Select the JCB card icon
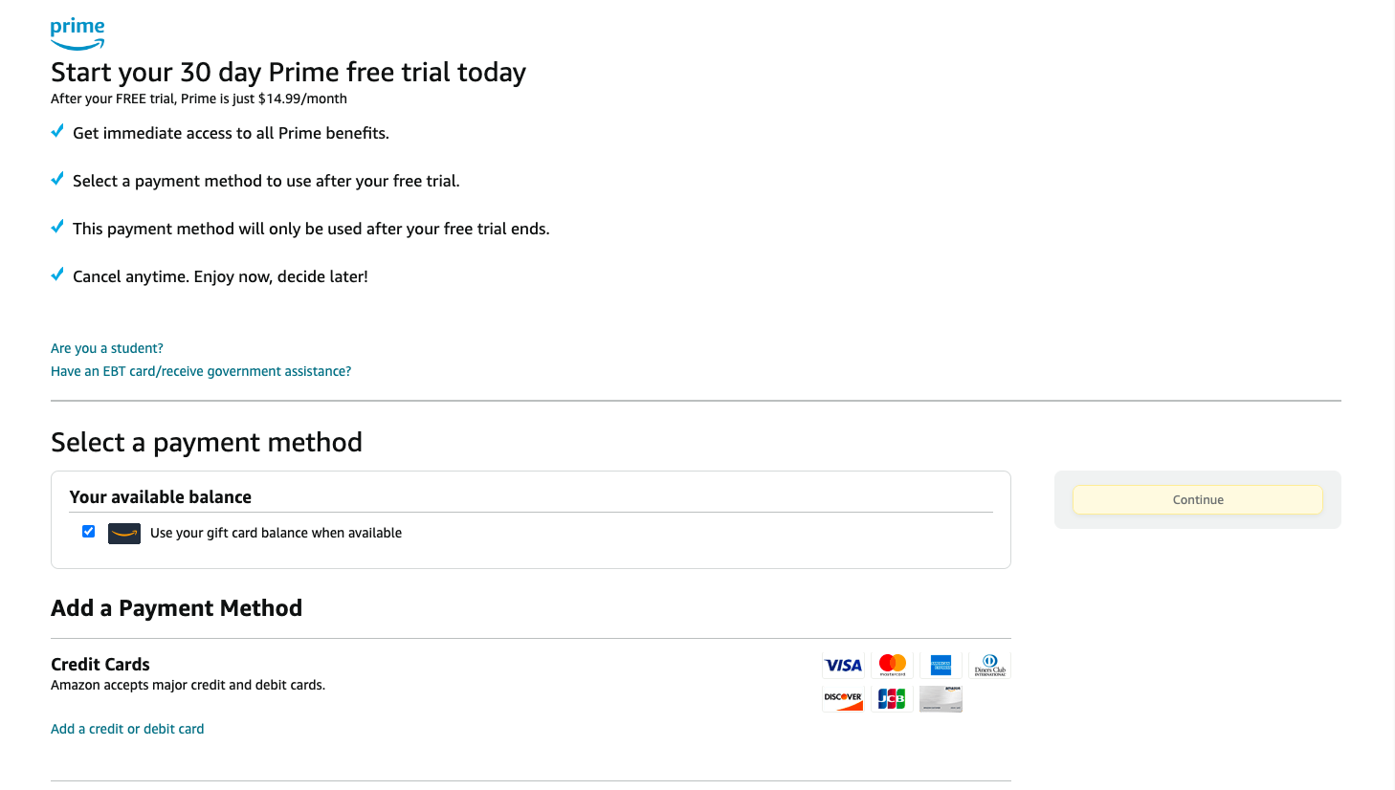The width and height of the screenshot is (1395, 790). pos(892,699)
